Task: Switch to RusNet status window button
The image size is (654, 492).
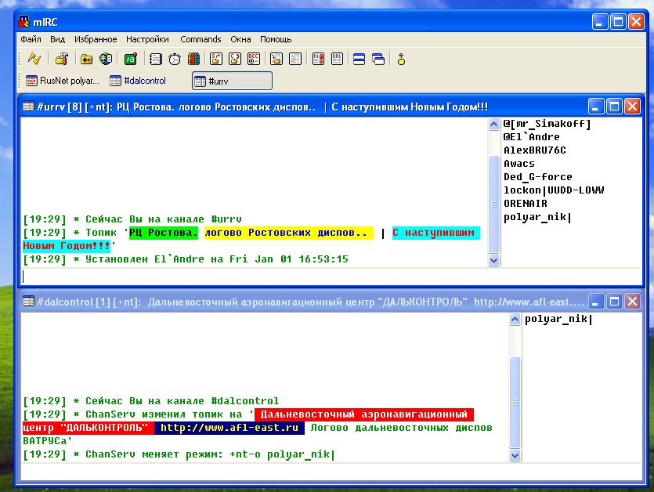Action: click(x=63, y=81)
